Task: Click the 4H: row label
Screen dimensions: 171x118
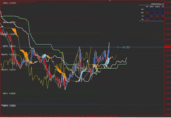Action: (x=142, y=13)
